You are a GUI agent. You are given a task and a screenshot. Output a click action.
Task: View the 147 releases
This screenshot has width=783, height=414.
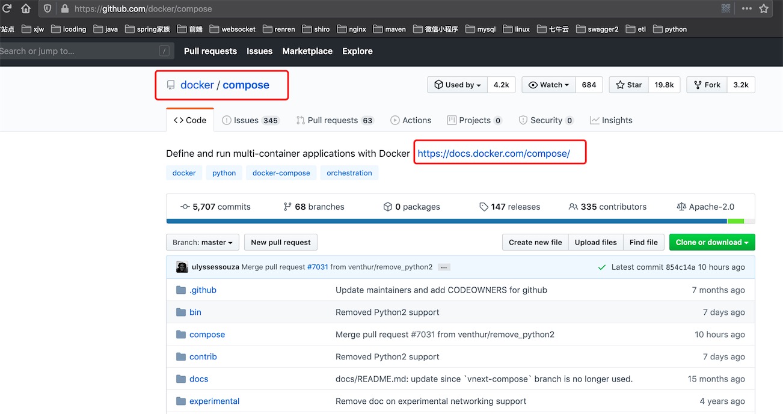[510, 207]
